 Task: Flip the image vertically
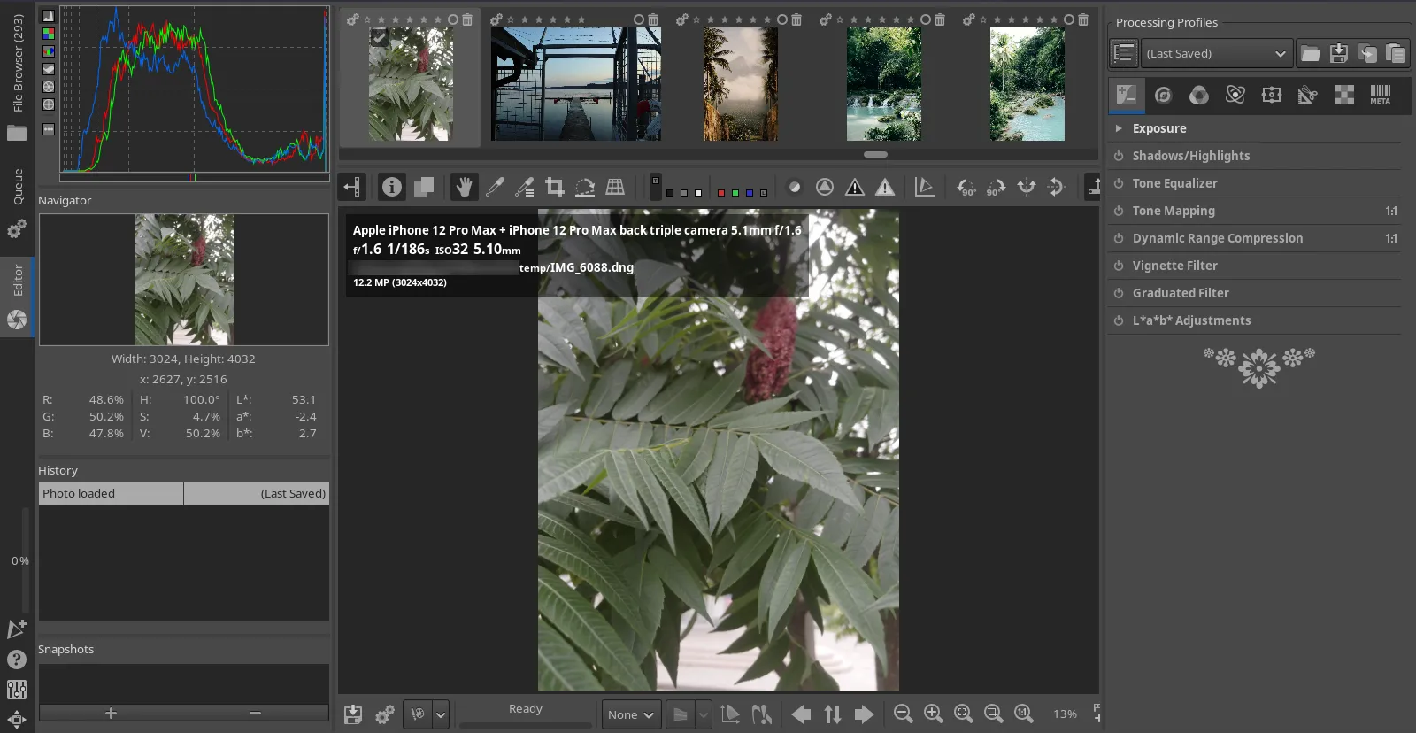click(x=1056, y=187)
